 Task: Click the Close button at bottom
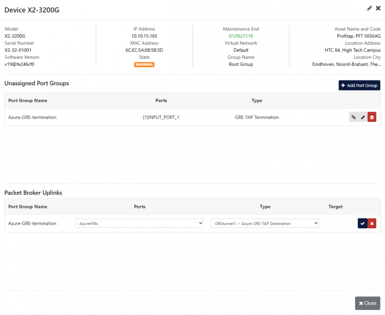[x=367, y=303]
